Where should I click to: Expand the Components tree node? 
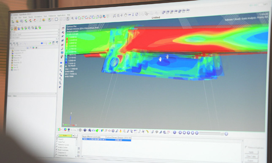[11, 53]
